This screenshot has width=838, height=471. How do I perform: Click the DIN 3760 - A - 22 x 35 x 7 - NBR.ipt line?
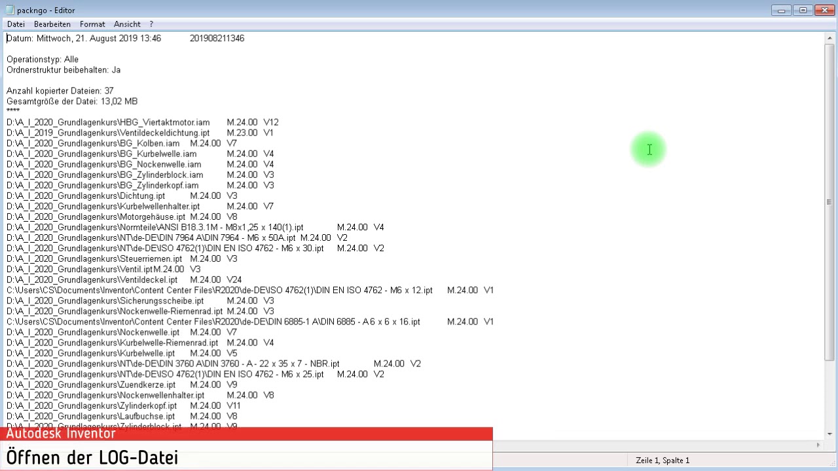(213, 363)
